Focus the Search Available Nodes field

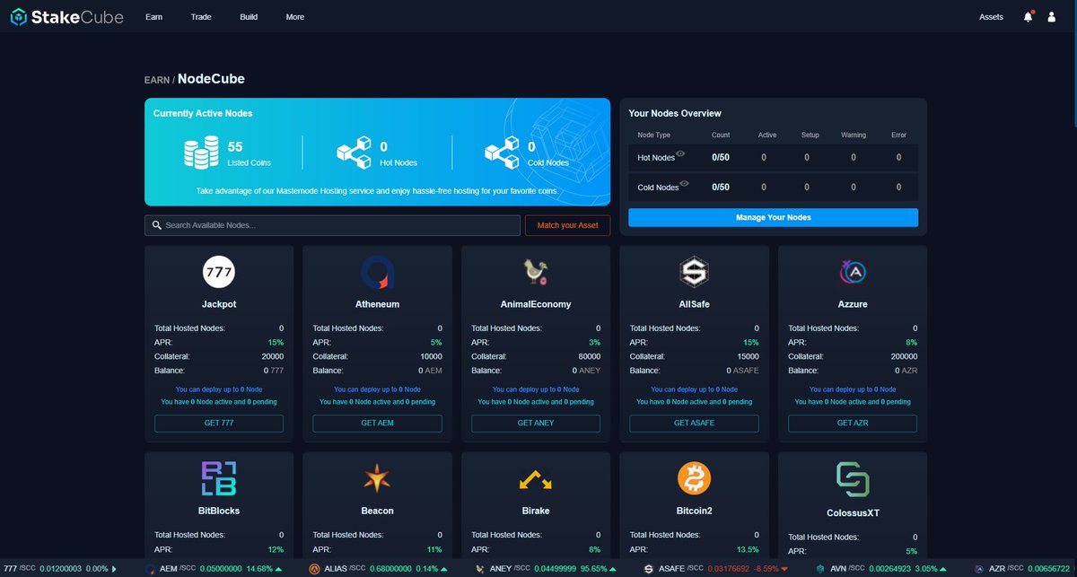[332, 225]
